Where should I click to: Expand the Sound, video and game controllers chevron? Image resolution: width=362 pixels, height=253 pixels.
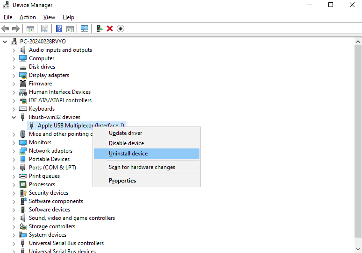(x=14, y=218)
